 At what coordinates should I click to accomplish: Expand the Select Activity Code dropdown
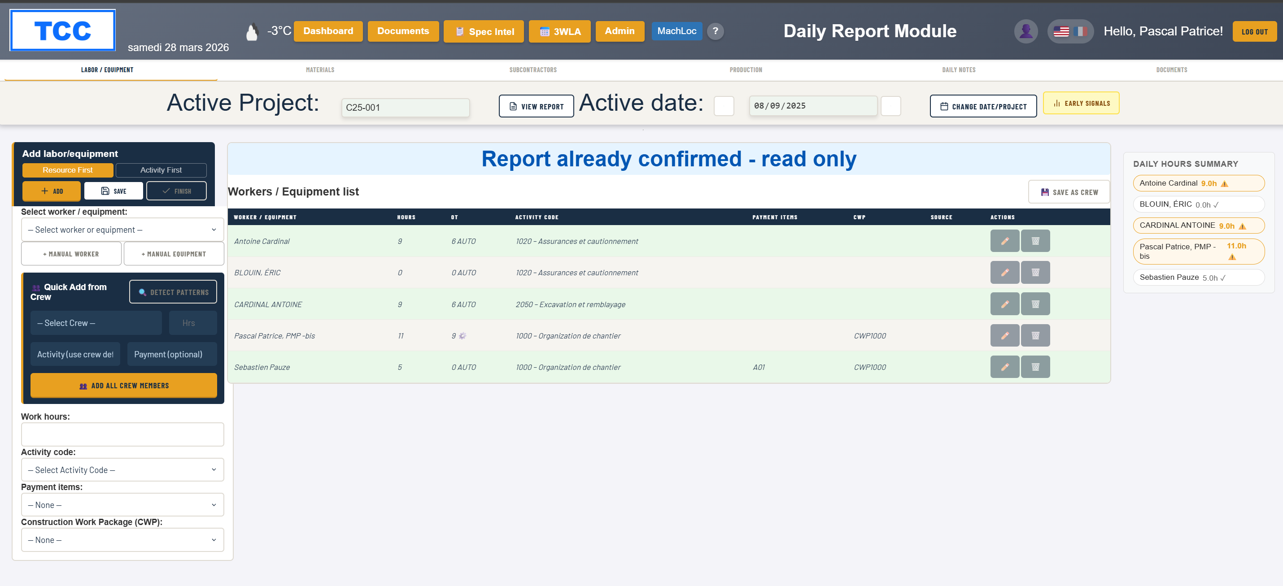coord(122,470)
